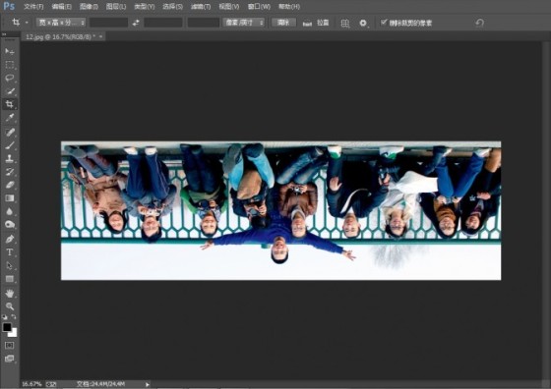Select the Rectangular Marquee tool
The height and width of the screenshot is (389, 551).
10,65
